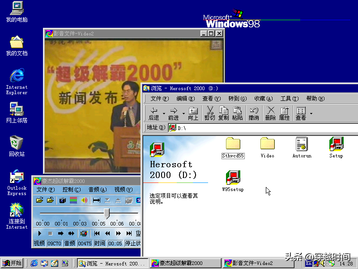Rewind the video in the player
The image size is (358, 269).
107,233
